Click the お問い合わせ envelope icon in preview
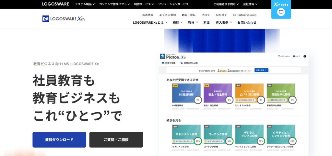The height and width of the screenshot is (156, 332). pyautogui.click(x=279, y=56)
